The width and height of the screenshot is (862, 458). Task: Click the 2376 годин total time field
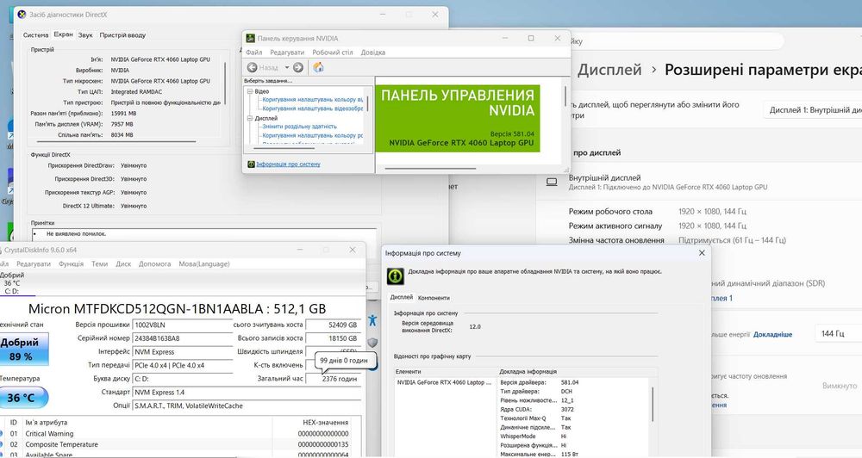pos(333,379)
